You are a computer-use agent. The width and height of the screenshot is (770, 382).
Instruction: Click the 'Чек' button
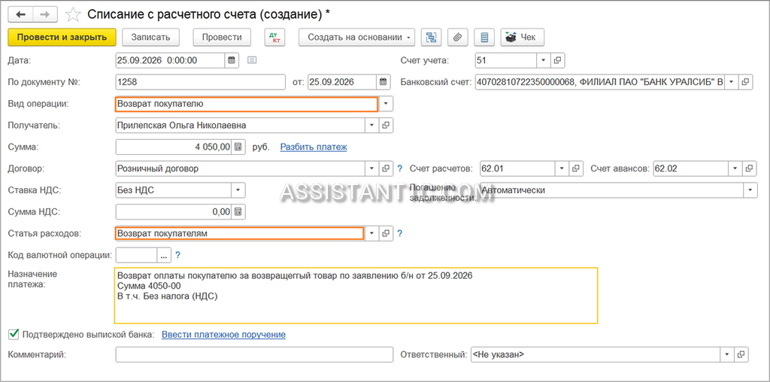coord(523,37)
